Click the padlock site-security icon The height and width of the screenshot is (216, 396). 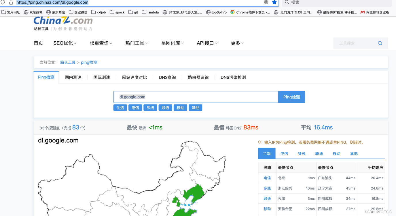11,2
